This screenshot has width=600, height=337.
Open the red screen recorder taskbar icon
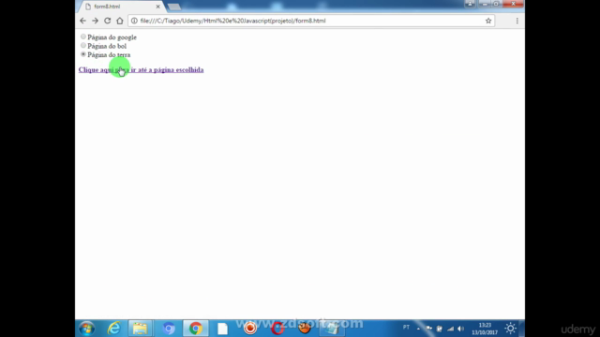(x=250, y=329)
